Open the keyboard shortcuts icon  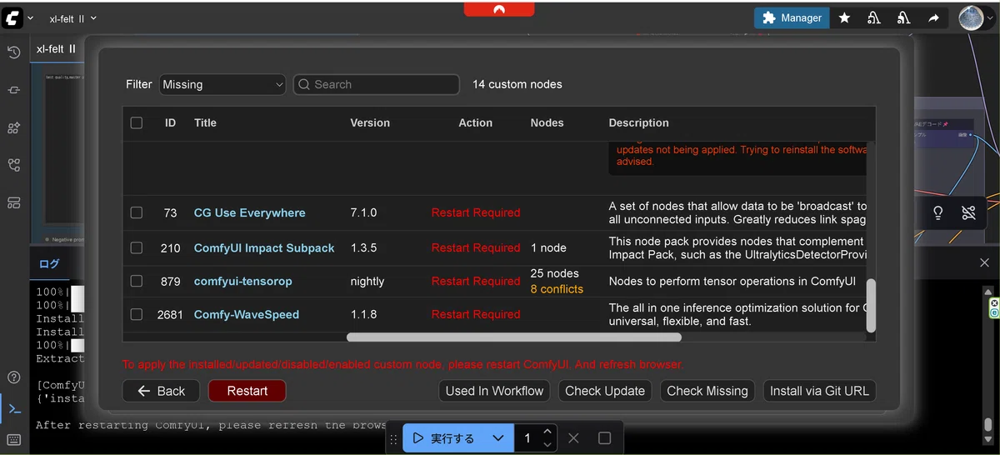click(x=13, y=439)
